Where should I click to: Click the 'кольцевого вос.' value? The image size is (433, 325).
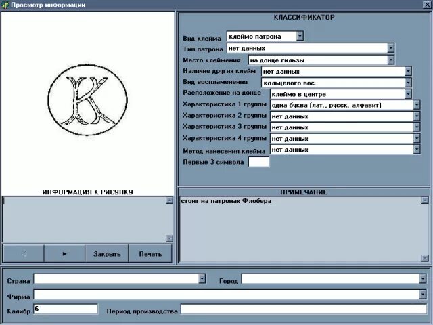click(290, 83)
